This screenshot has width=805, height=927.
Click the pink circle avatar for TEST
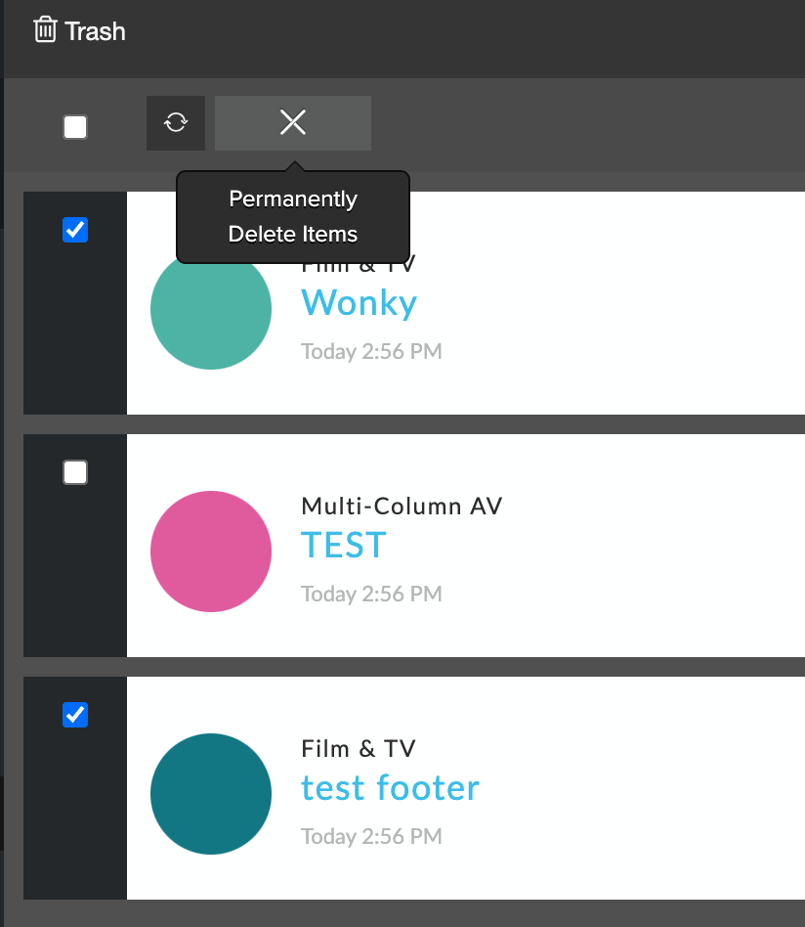211,552
